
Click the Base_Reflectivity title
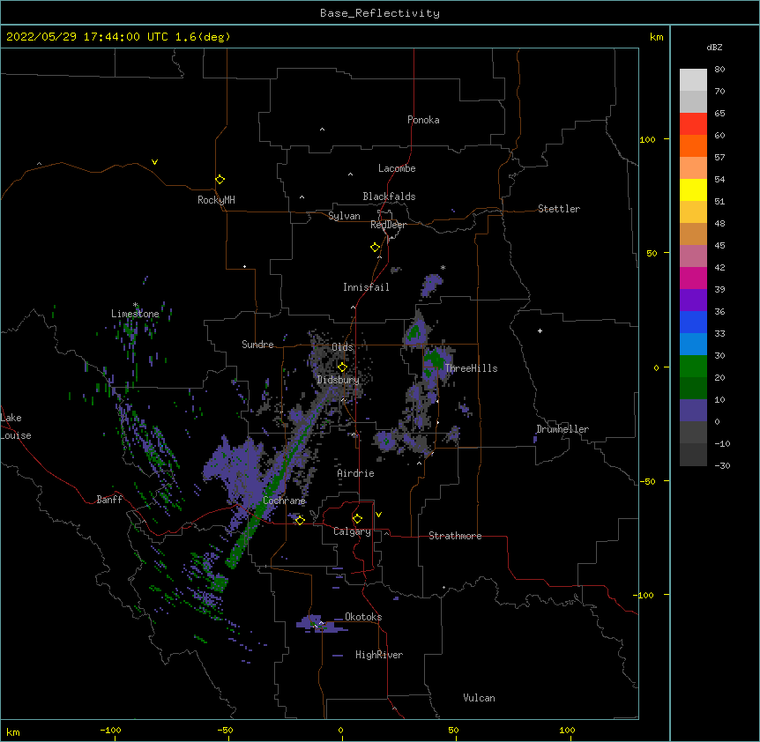click(380, 13)
